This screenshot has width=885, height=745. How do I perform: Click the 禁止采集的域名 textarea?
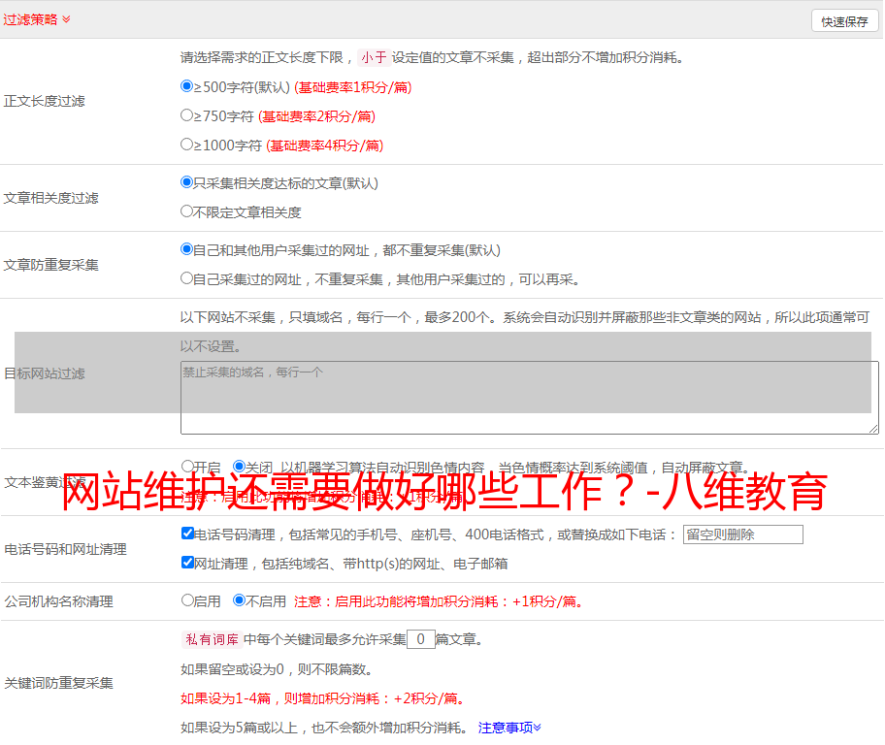(530, 398)
